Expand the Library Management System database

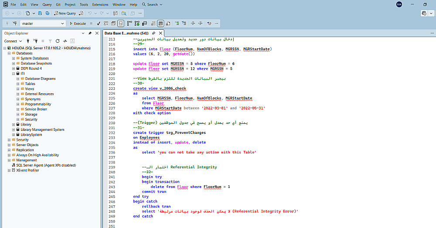(x=14, y=129)
